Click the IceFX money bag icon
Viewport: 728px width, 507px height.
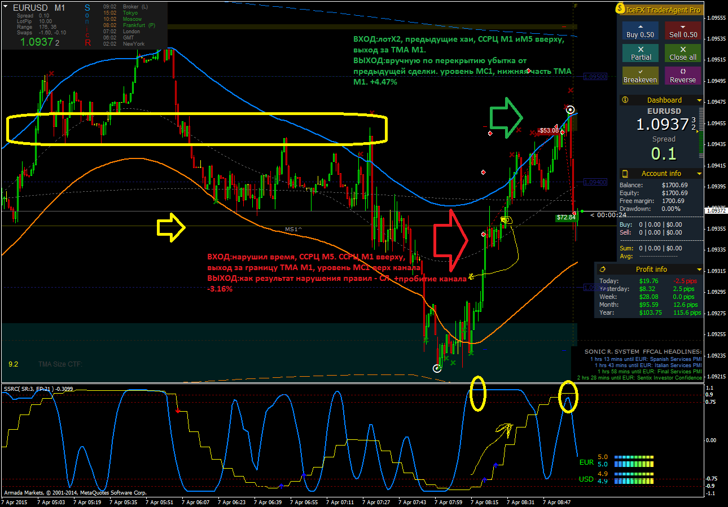621,9
